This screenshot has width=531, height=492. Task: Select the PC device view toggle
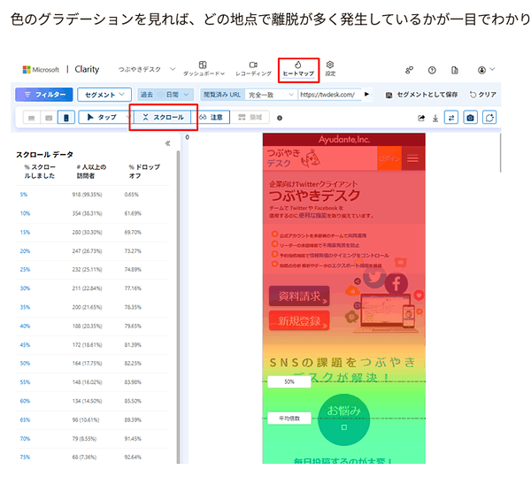[x=32, y=118]
